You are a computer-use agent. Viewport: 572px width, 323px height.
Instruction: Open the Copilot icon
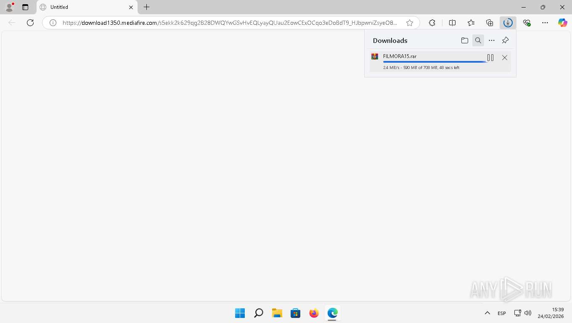[563, 23]
